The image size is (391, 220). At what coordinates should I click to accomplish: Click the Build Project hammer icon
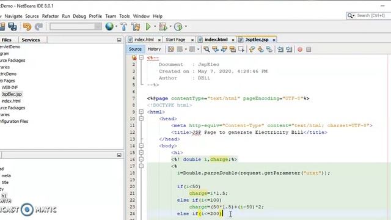coord(123,26)
